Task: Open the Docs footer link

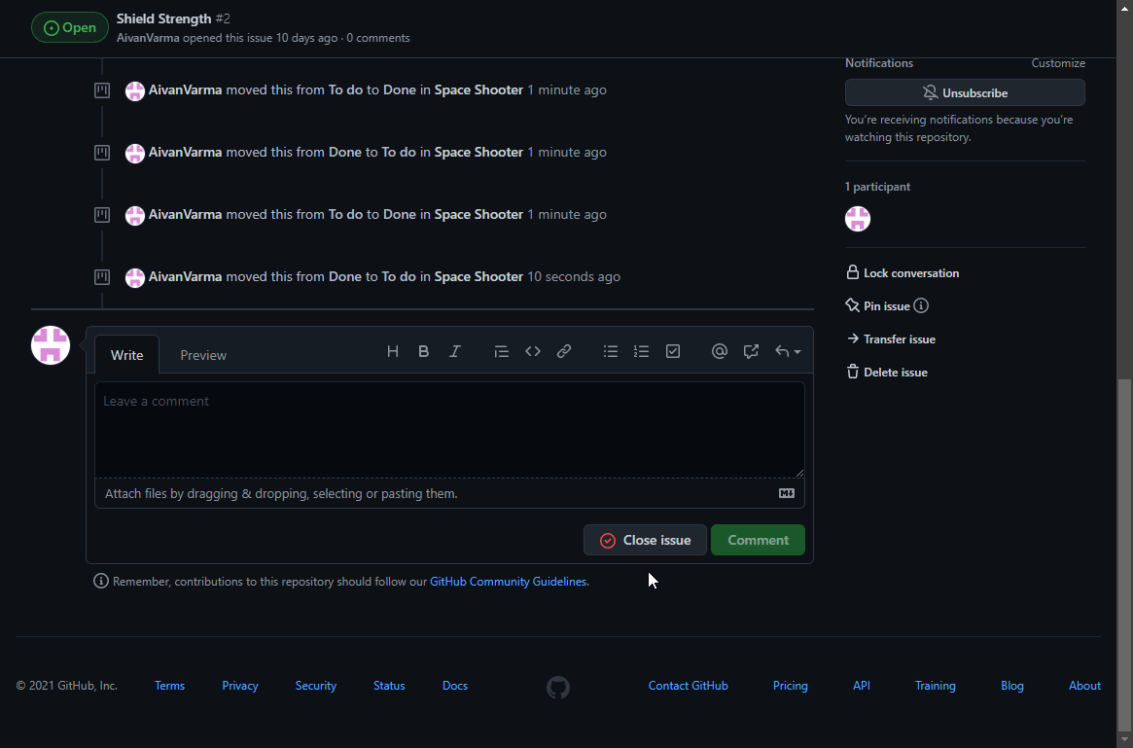Action: point(455,685)
